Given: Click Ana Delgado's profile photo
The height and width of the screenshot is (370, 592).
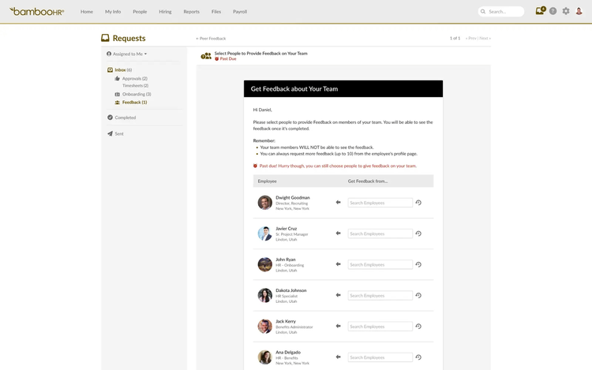Looking at the screenshot, I should 264,357.
